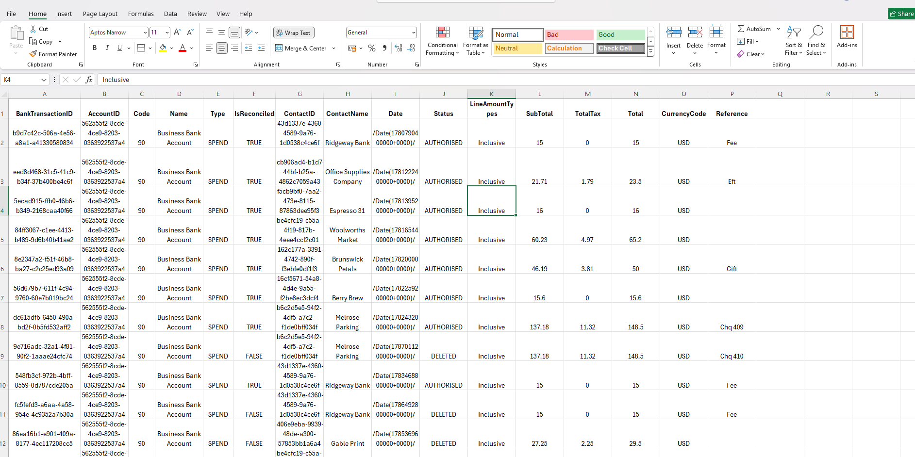The height and width of the screenshot is (457, 915).
Task: Click the Paste clipboard icon
Action: (16, 33)
